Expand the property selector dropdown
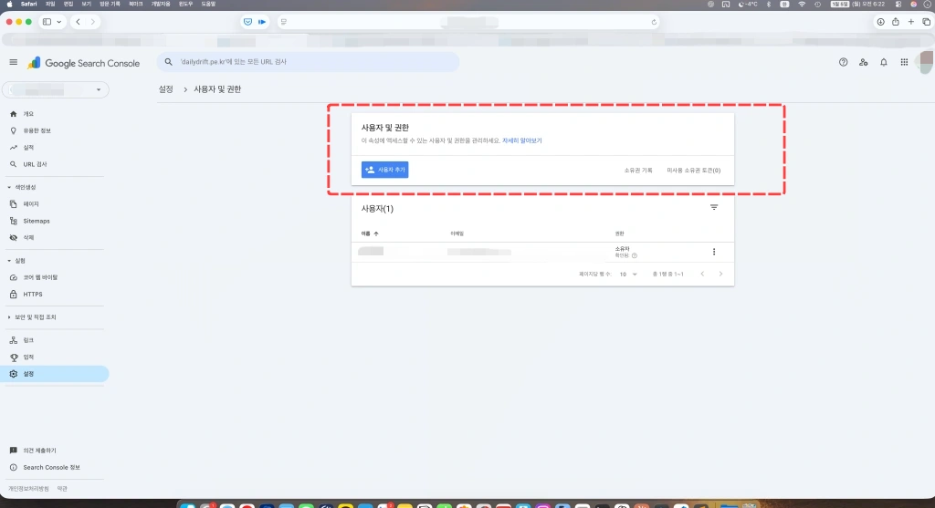 pos(100,89)
